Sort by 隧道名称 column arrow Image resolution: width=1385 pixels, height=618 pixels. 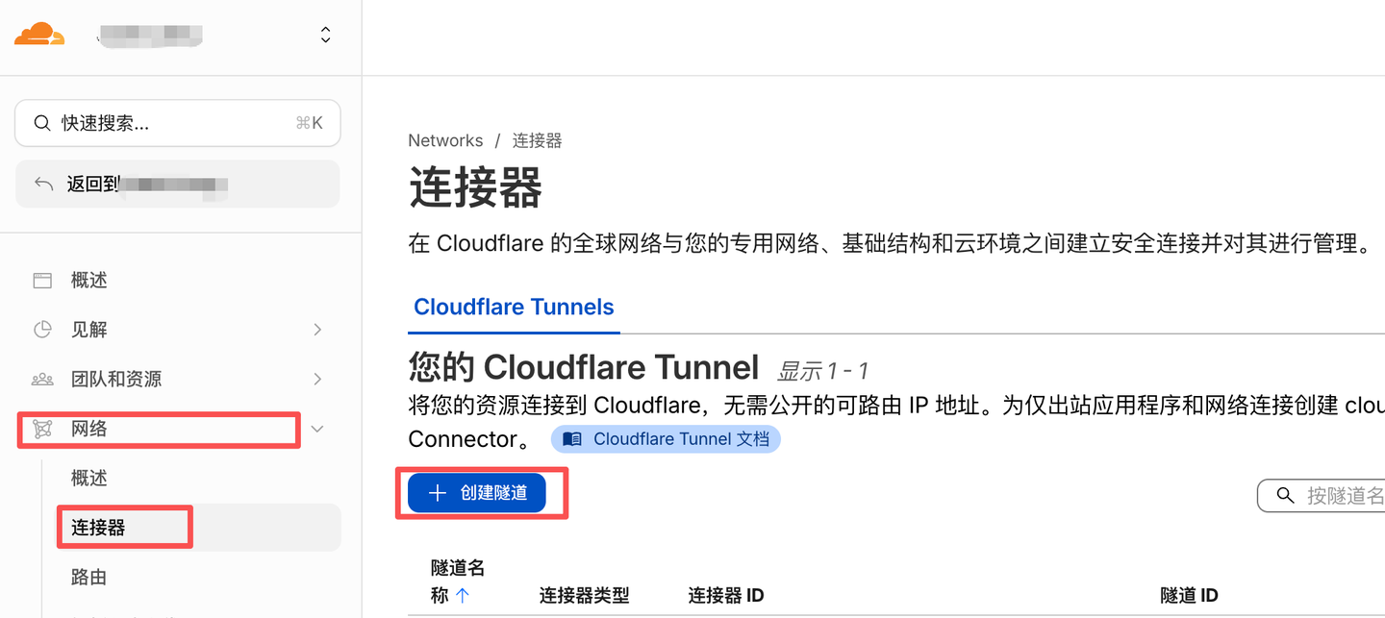(x=463, y=596)
